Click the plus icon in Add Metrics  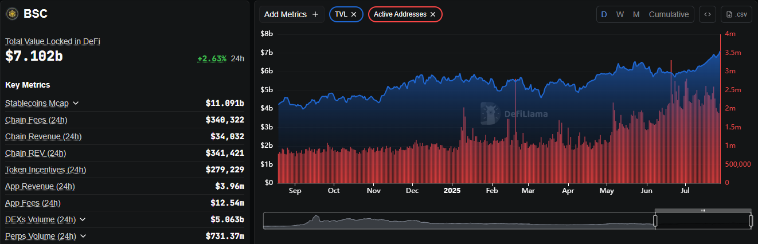[315, 14]
